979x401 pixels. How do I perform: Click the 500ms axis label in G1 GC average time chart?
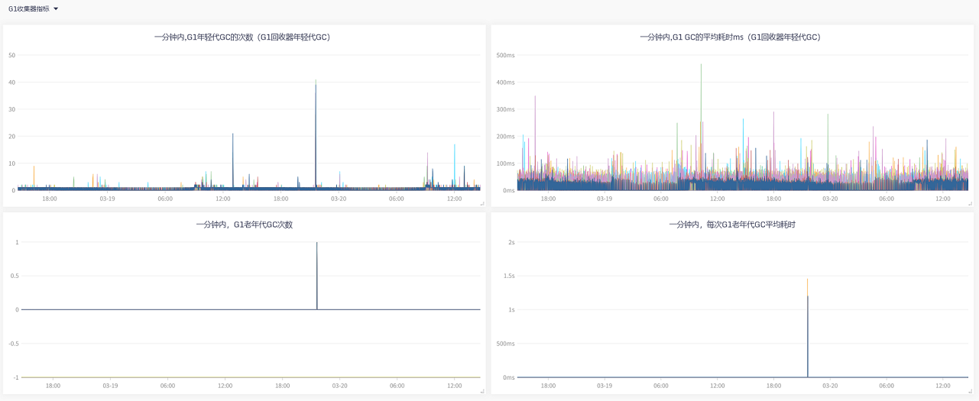[x=505, y=55]
